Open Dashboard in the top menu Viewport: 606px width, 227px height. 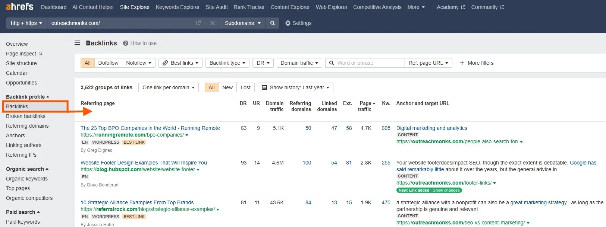pos(54,7)
